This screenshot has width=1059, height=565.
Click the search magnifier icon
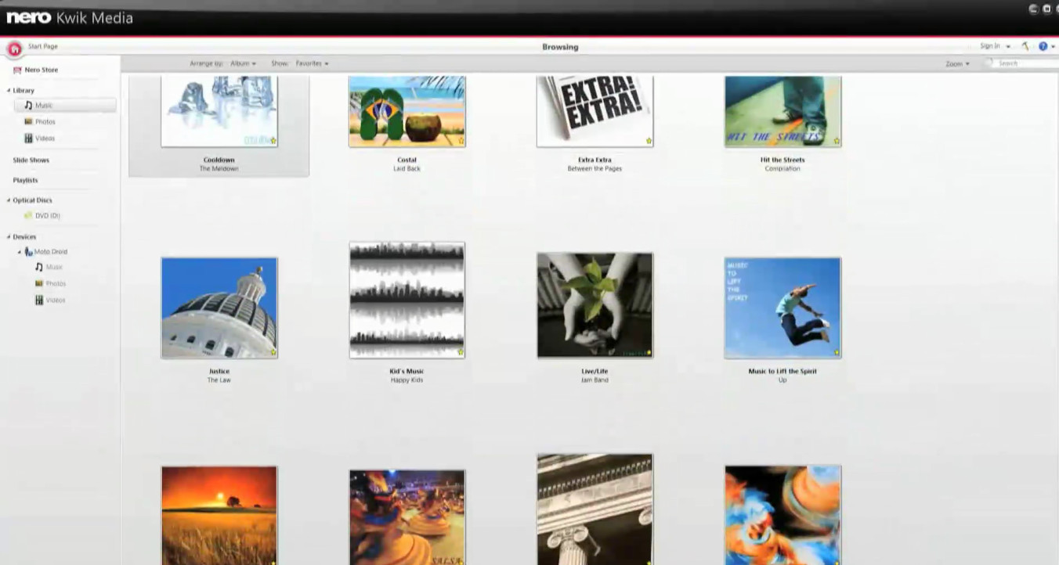[x=989, y=63]
